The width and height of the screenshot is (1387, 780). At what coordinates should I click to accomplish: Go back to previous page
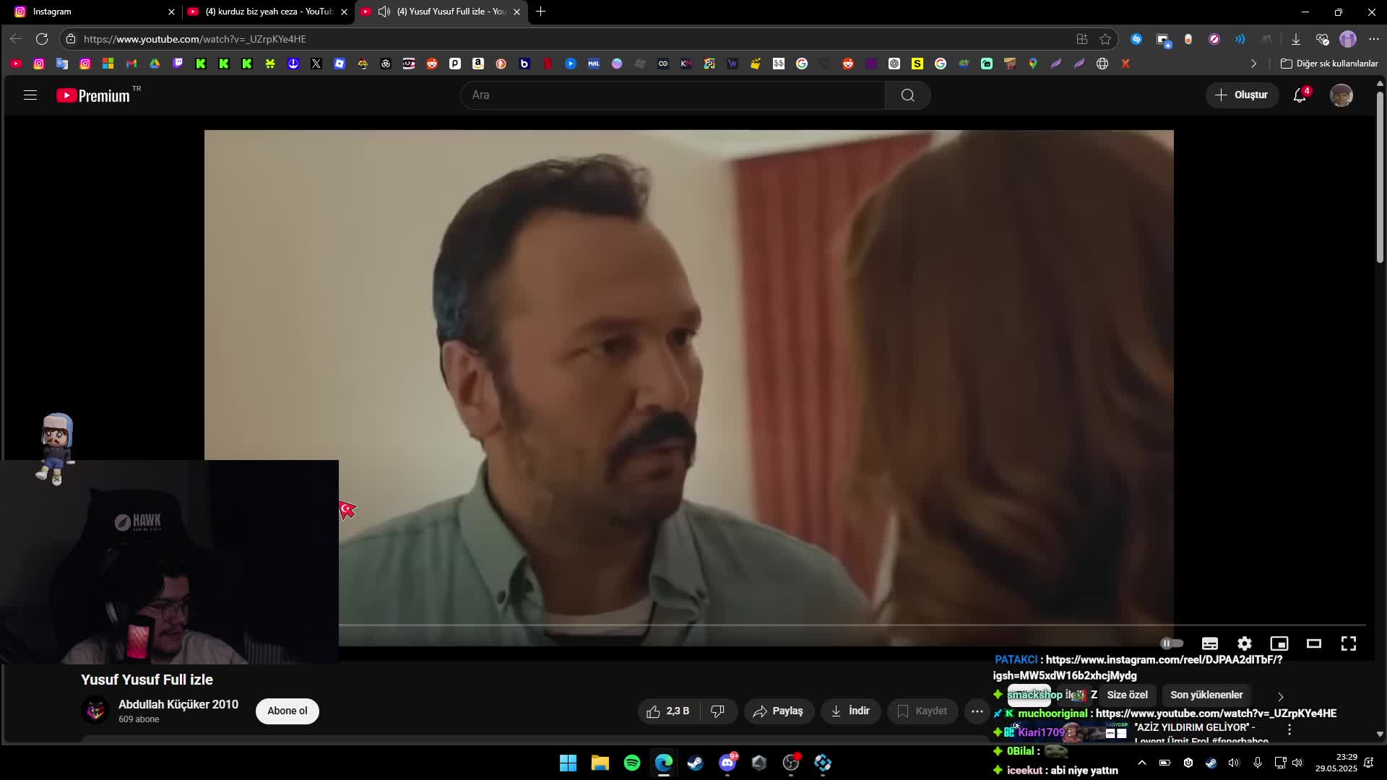(x=16, y=39)
